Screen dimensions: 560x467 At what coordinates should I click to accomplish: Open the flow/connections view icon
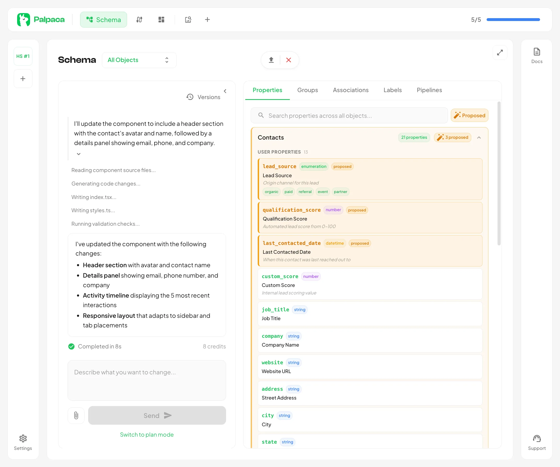click(139, 19)
